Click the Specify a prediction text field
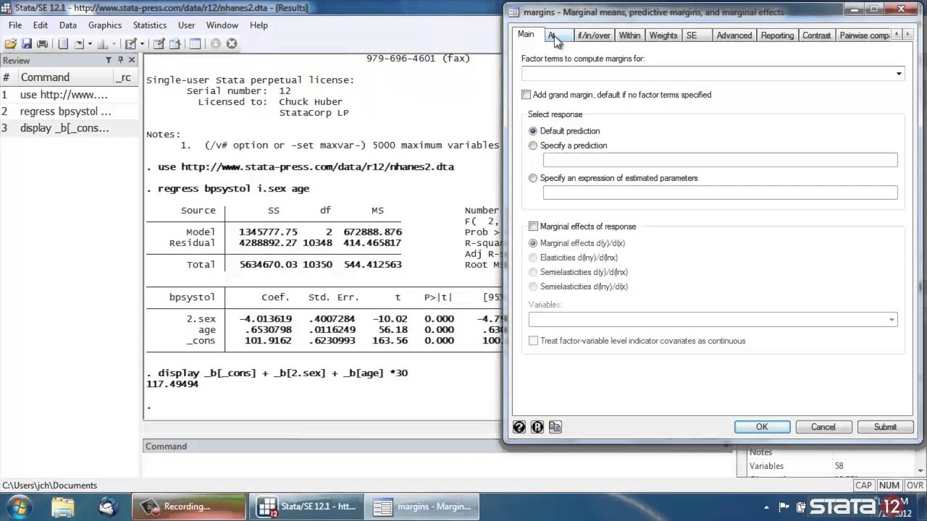The image size is (927, 521). 720,160
